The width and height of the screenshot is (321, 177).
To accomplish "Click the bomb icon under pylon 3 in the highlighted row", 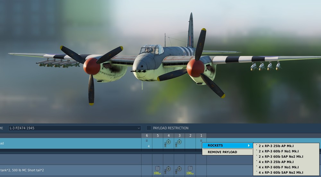I will click(178, 143).
